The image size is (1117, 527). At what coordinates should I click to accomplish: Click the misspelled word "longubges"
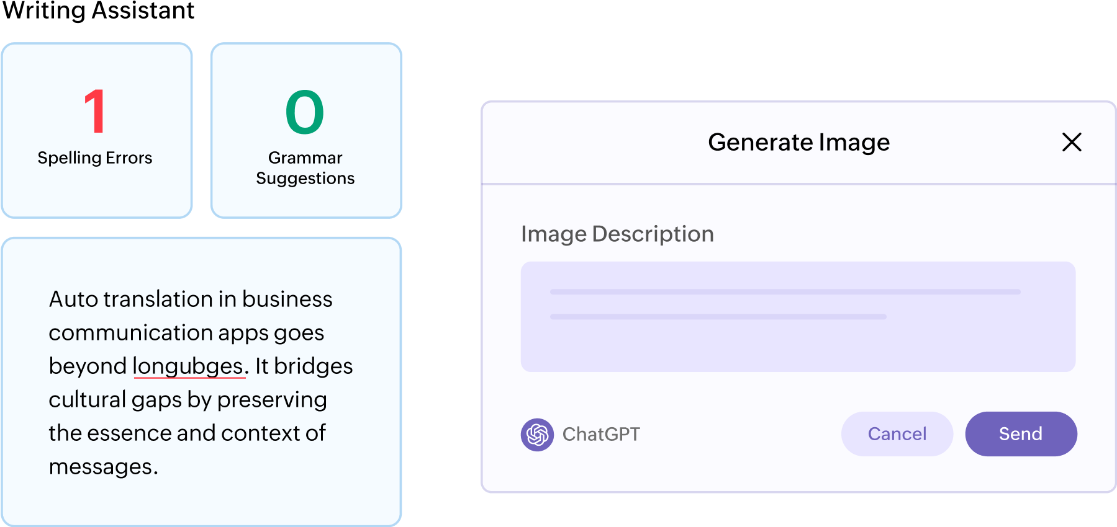click(189, 366)
